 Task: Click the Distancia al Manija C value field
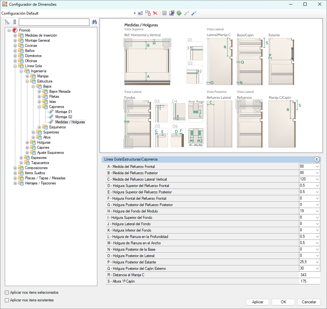click(309, 275)
